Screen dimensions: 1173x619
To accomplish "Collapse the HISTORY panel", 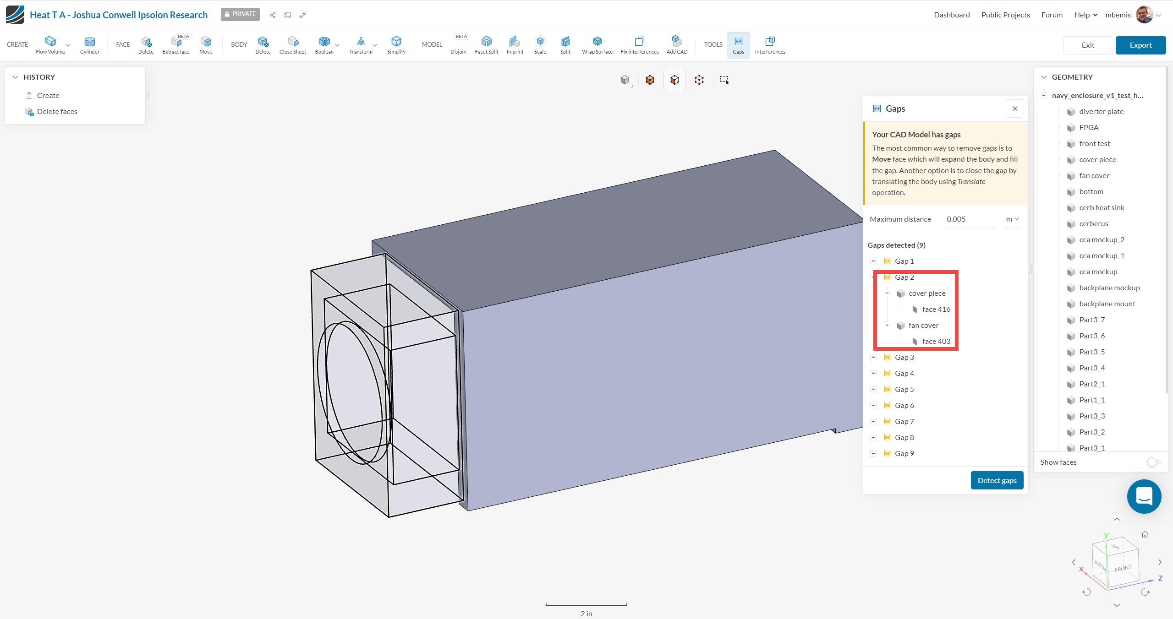I will [x=16, y=77].
